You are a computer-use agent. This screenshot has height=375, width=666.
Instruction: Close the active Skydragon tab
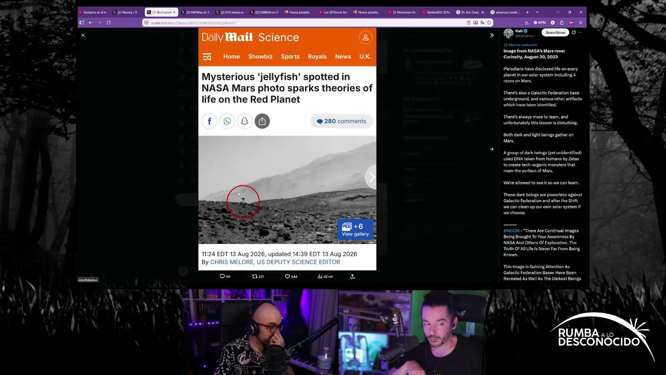tap(174, 12)
